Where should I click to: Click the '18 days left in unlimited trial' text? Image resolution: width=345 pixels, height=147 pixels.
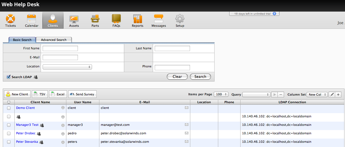[x=253, y=14]
